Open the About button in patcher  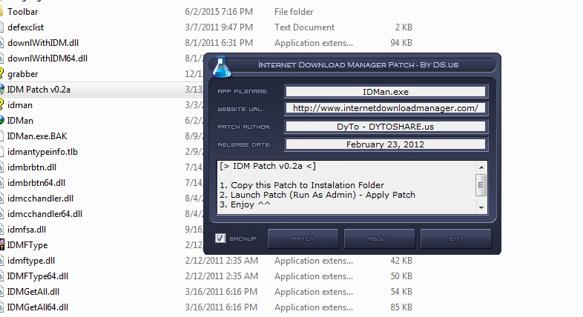pyautogui.click(x=379, y=238)
